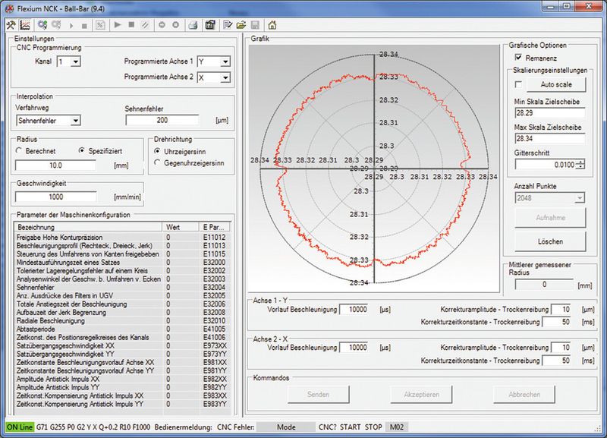The height and width of the screenshot is (438, 607).
Task: Click Achse 1 - Y Vorlauf Beschleunigung field
Action: (x=354, y=310)
